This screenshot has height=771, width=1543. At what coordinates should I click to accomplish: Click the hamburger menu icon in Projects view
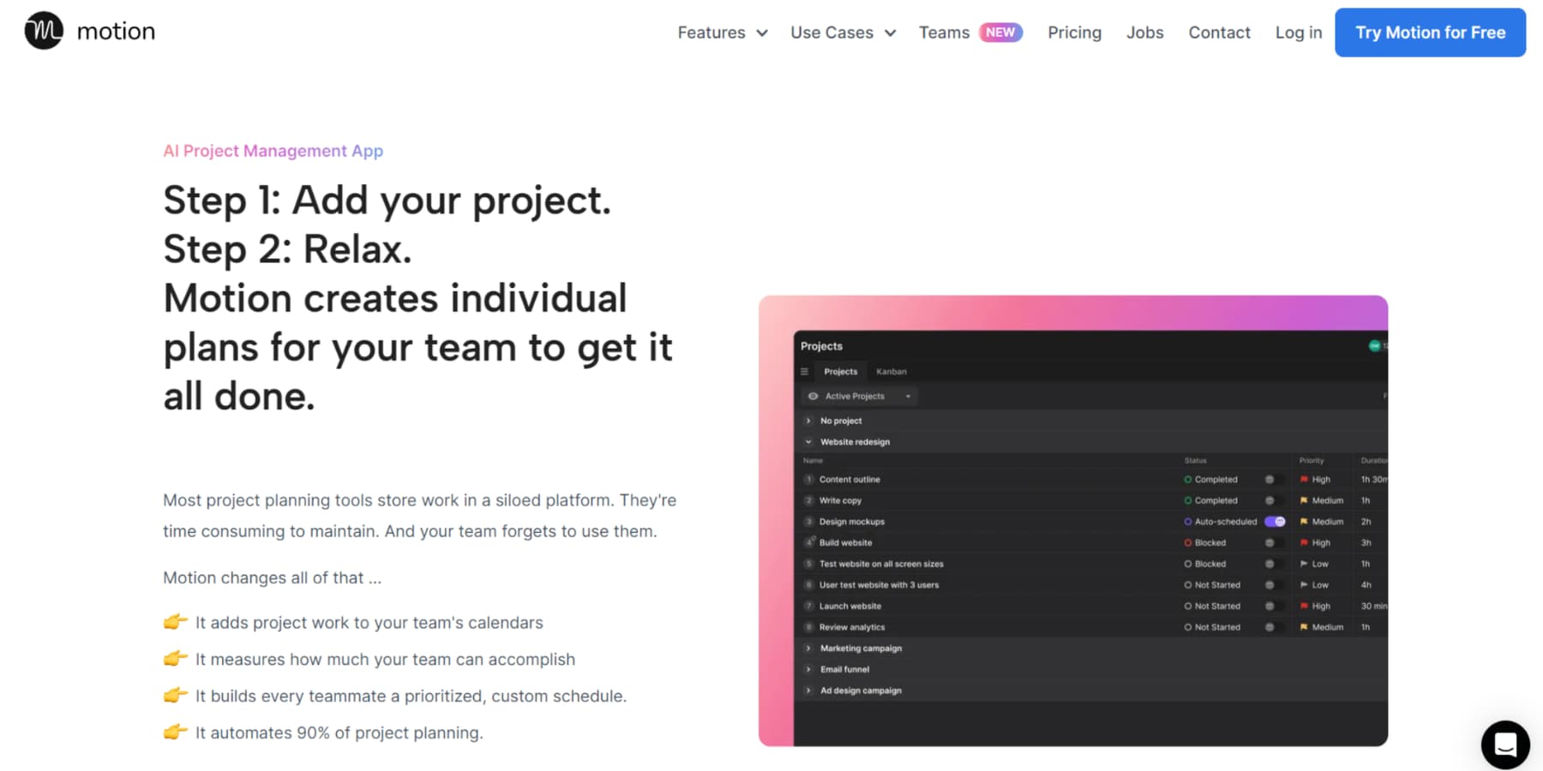[x=804, y=371]
